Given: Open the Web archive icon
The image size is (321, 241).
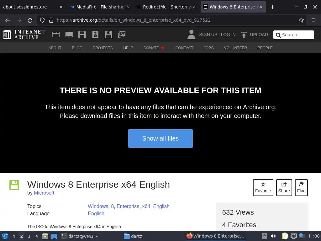Looking at the screenshot, I should [x=56, y=35].
